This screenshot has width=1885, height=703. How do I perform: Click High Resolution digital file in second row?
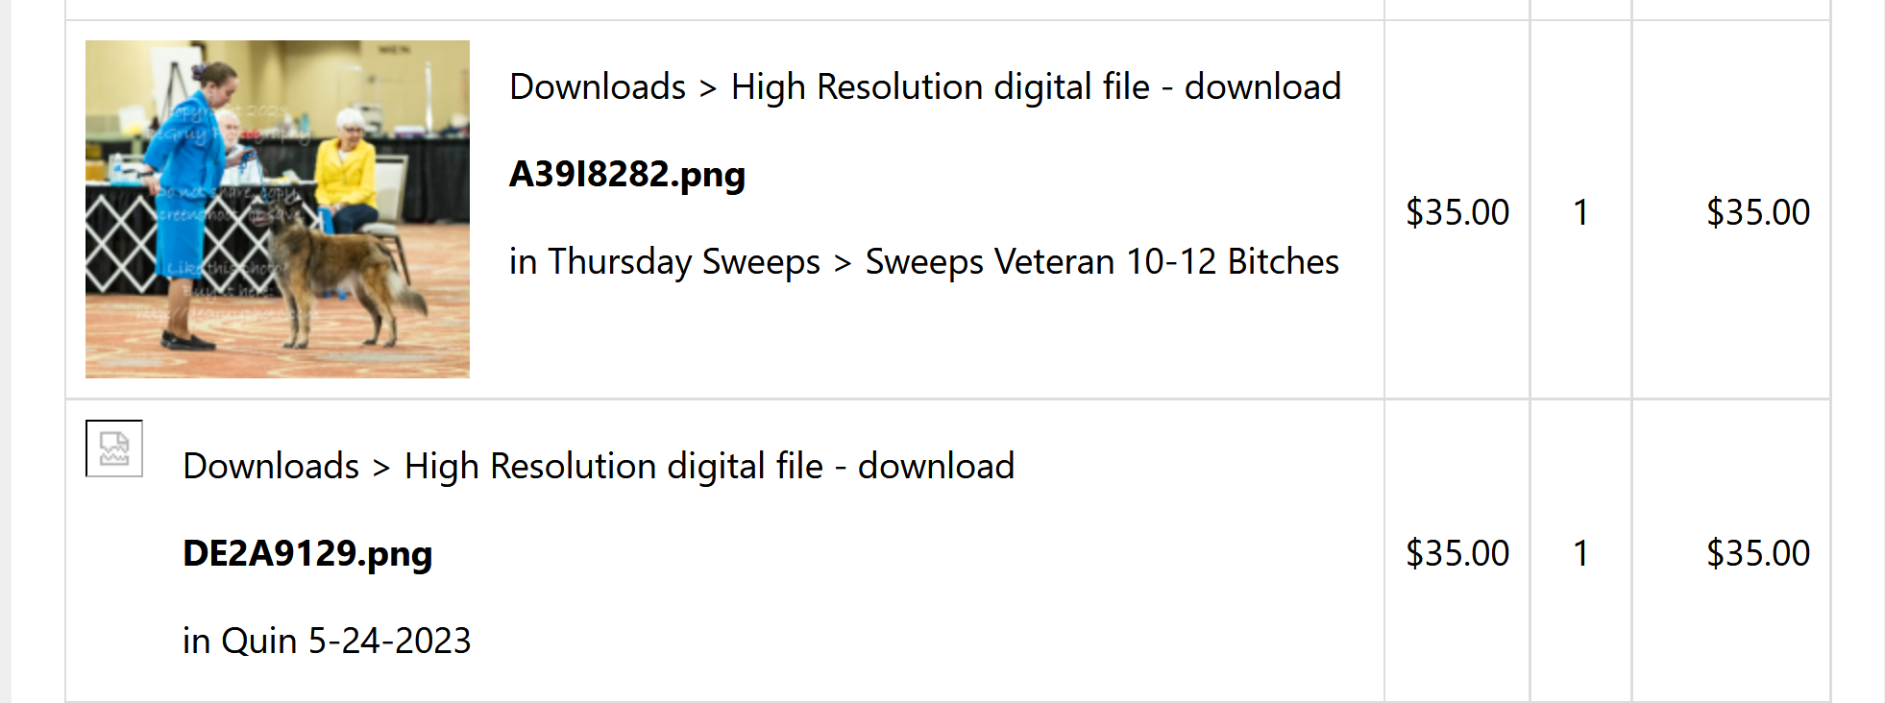[613, 466]
